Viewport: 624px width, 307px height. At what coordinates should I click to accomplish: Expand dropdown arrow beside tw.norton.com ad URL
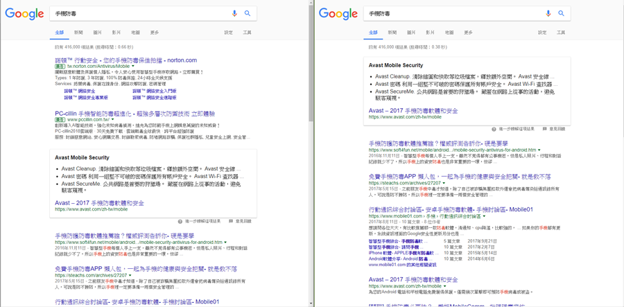click(133, 67)
